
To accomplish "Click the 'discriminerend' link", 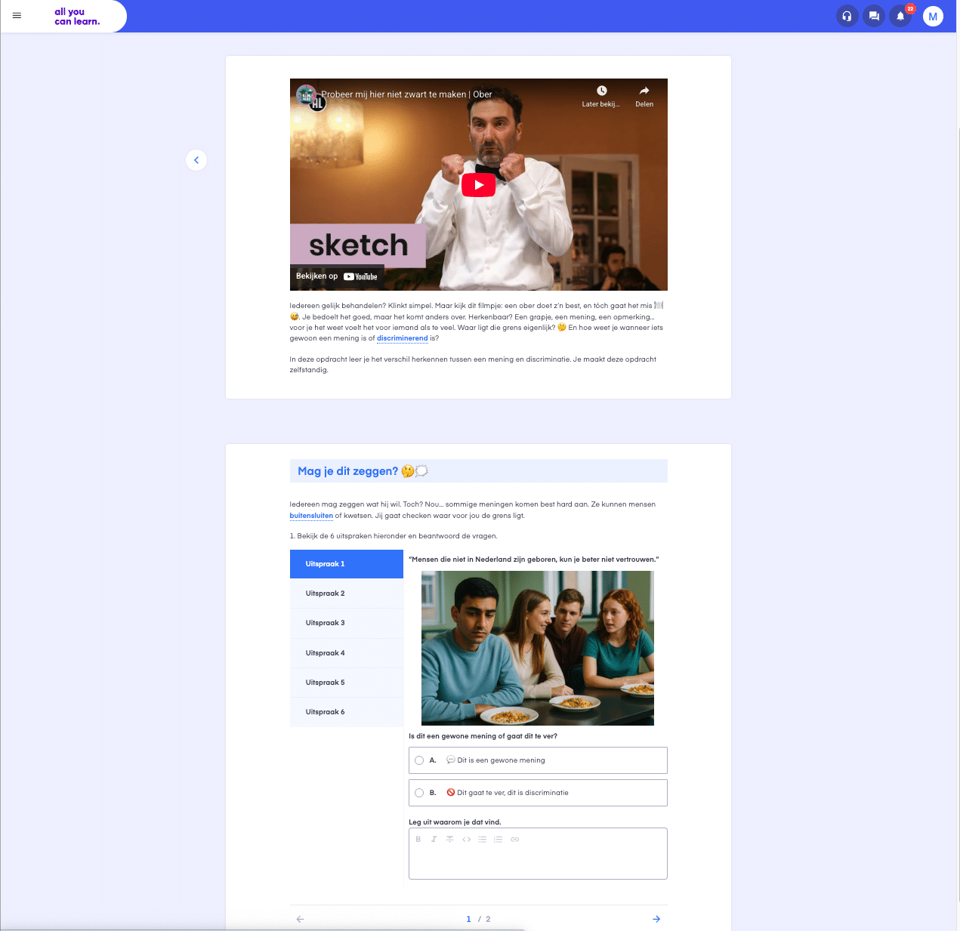I will coord(402,338).
